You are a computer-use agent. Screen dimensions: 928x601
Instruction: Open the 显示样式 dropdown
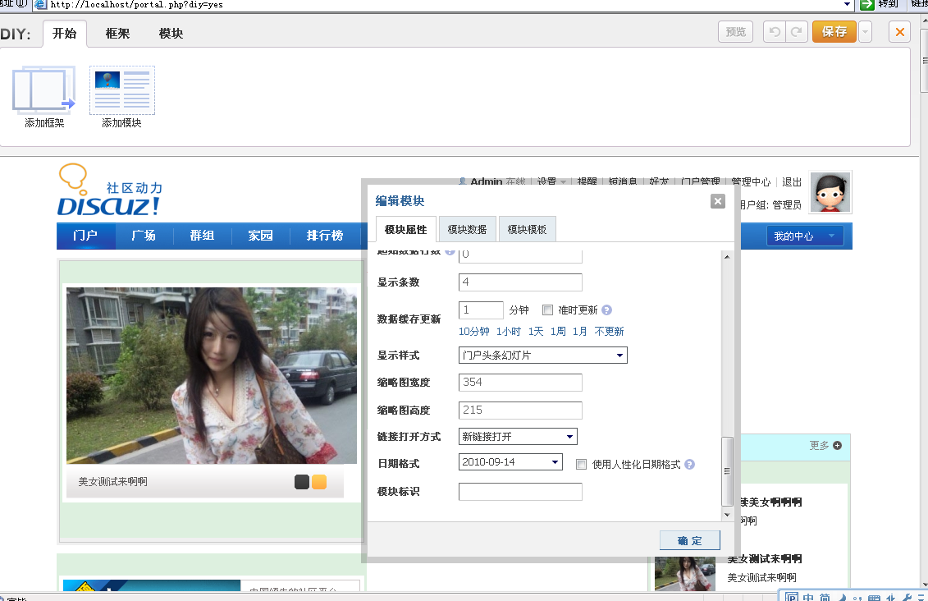(542, 356)
